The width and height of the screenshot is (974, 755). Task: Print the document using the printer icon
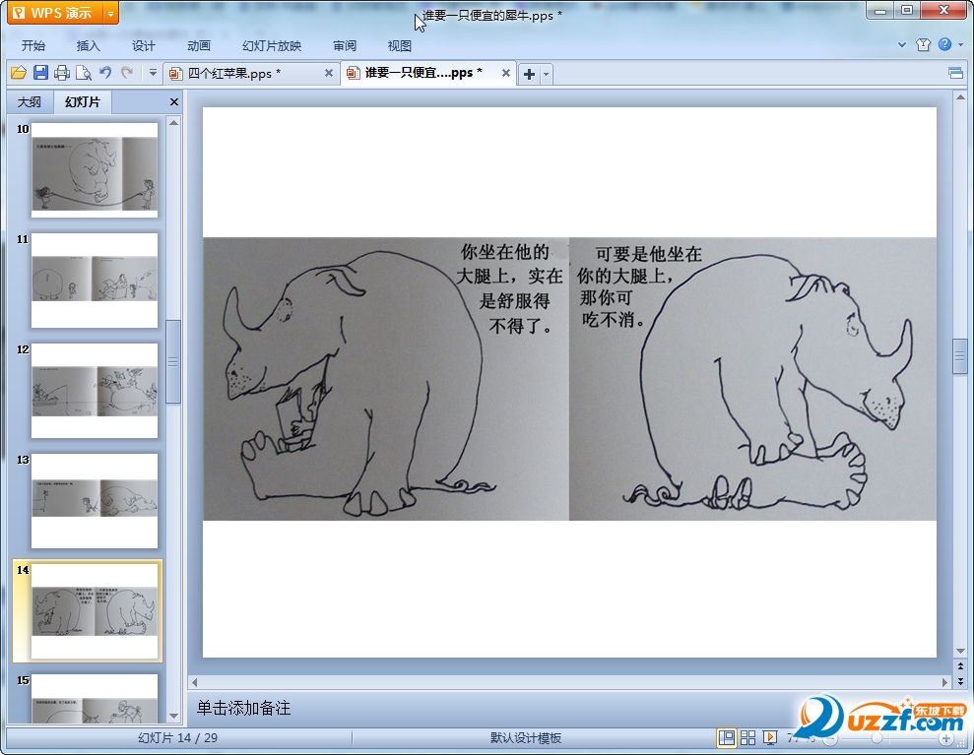61,73
